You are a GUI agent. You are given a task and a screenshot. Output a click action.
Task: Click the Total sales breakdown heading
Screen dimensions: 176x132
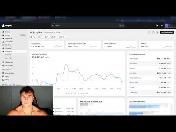pos(137,54)
